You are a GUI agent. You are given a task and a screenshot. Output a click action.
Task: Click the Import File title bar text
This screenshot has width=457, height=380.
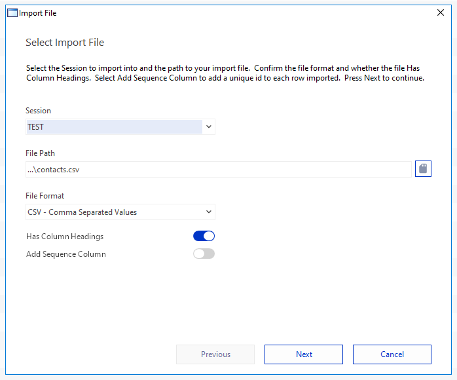pos(37,13)
